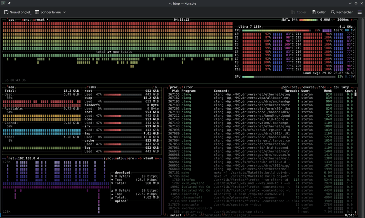Viewport: 365px width, 218px height.
Task: Expand the Scinder la vue dropdown arrow
Action: (65, 12)
